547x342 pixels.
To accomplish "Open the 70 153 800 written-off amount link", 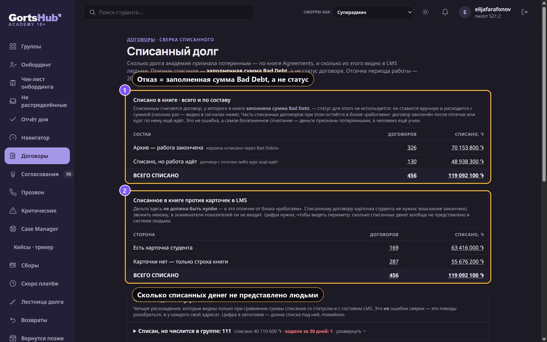I will pos(467,148).
